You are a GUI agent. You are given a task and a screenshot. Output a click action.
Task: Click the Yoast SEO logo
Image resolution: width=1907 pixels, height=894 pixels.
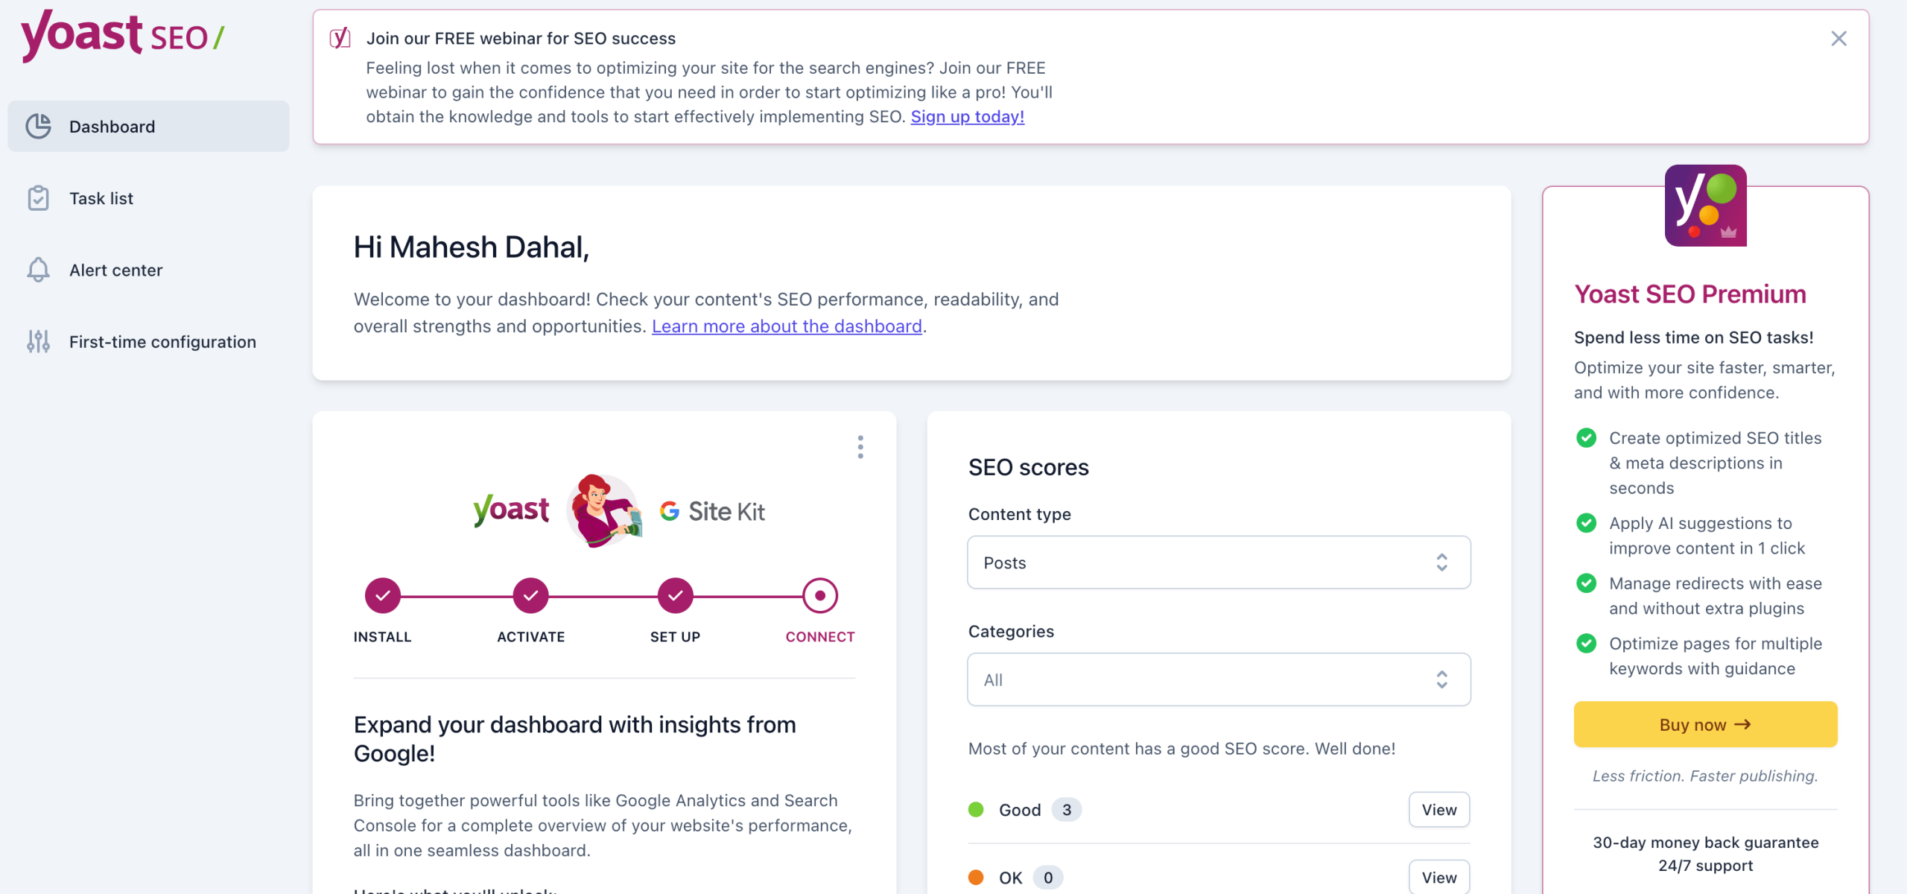click(121, 36)
